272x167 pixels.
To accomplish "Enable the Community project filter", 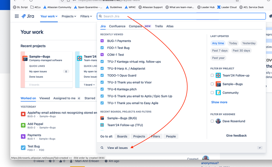I will pos(212,92).
